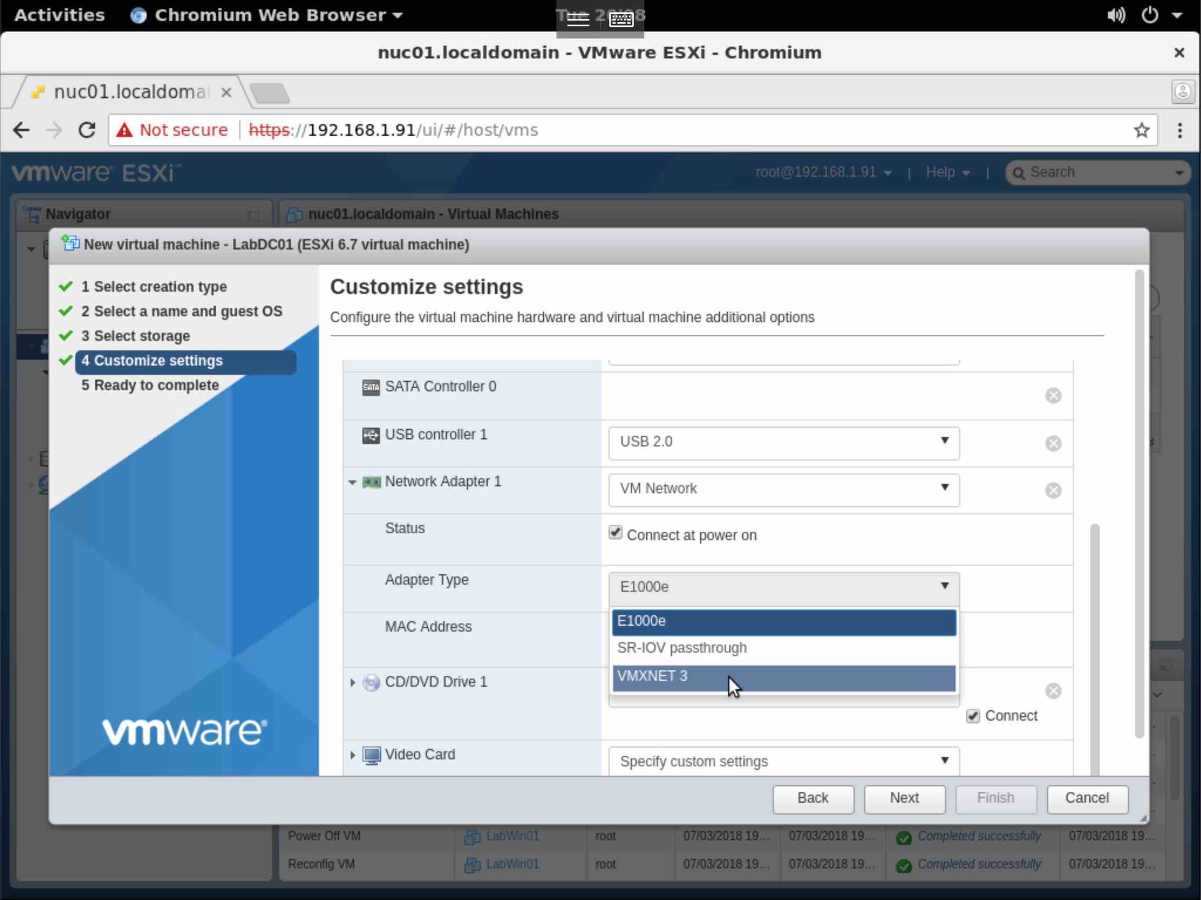Click the CD/DVD disc icon
Screen dimensions: 1201x900
pos(371,683)
